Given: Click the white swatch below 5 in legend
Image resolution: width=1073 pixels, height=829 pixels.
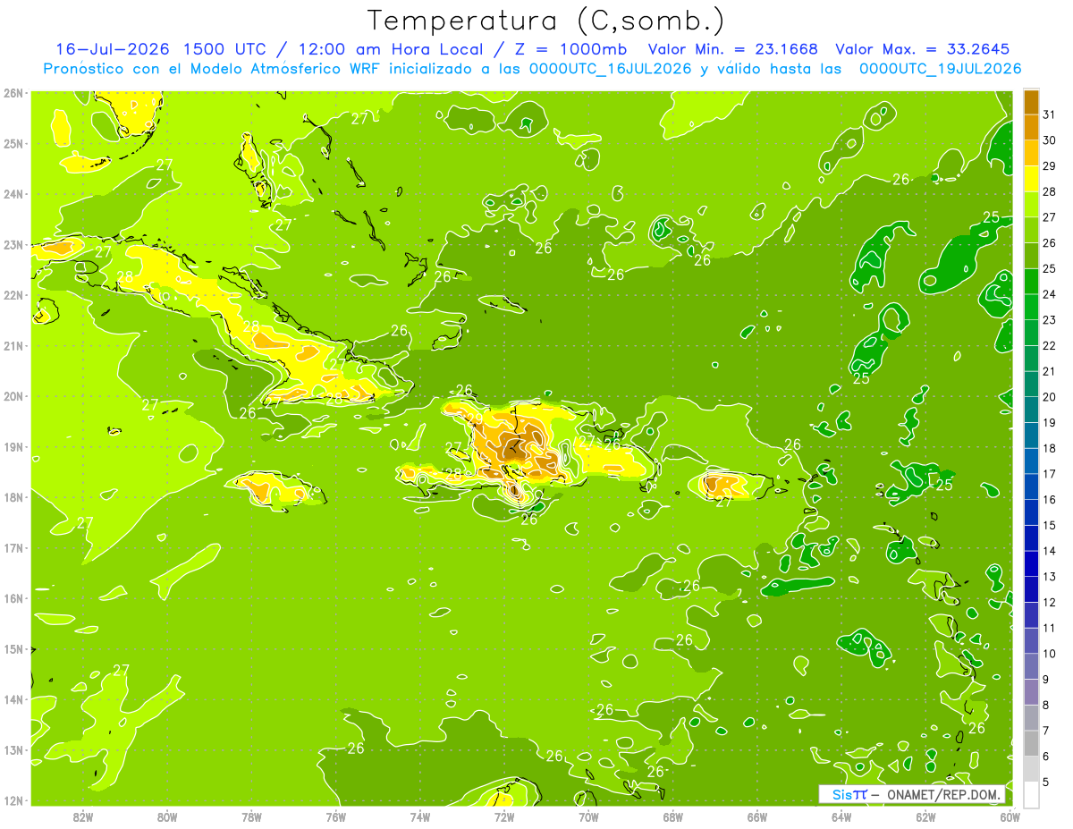Looking at the screenshot, I should (x=1032, y=793).
